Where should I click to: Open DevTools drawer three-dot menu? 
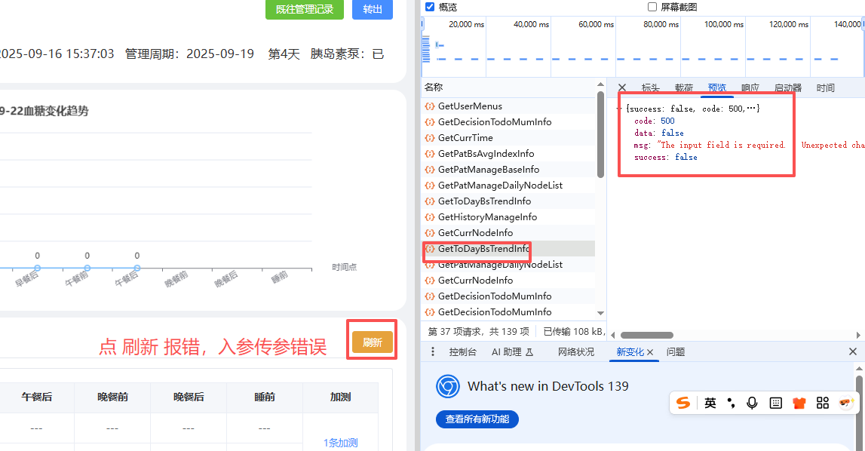[x=433, y=351]
